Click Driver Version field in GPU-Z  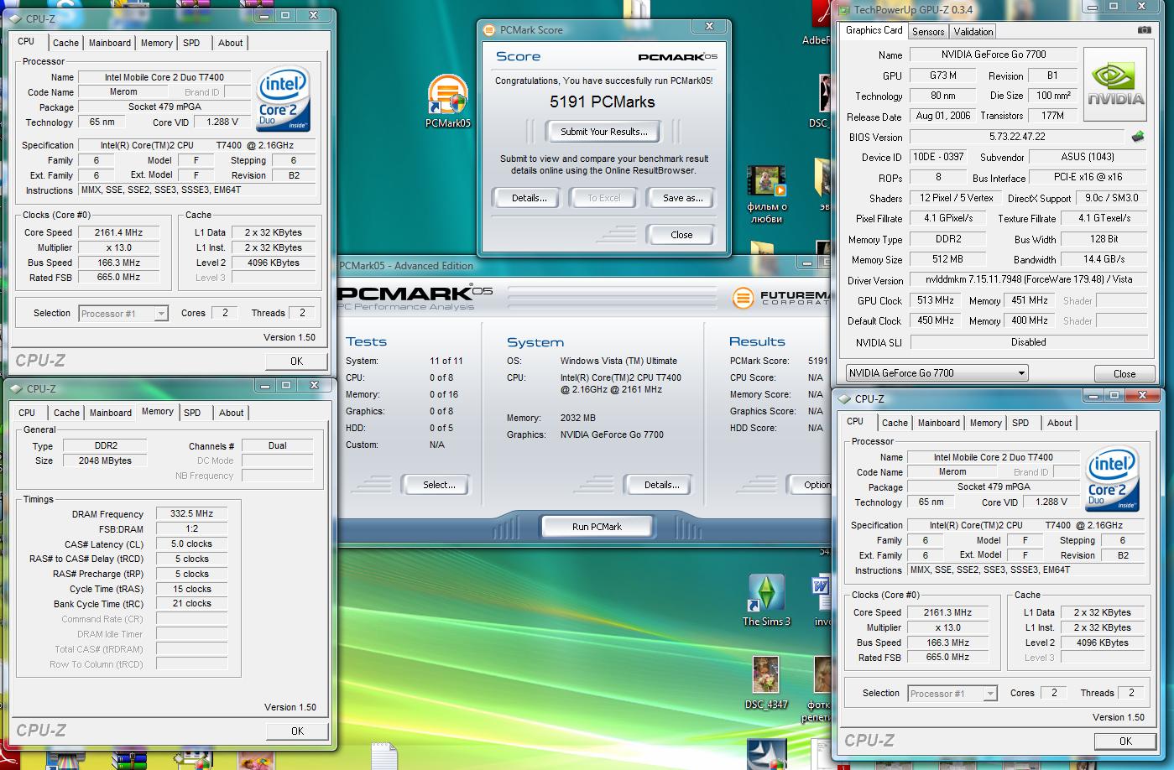click(1028, 280)
